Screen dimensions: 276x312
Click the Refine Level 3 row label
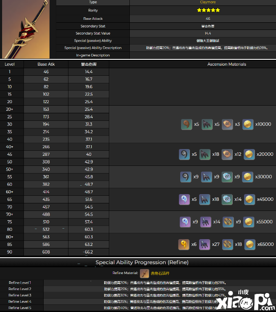point(20,295)
